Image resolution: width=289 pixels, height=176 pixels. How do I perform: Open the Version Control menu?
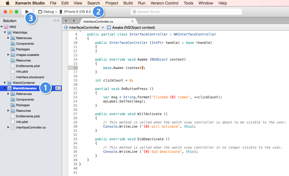point(164,3)
